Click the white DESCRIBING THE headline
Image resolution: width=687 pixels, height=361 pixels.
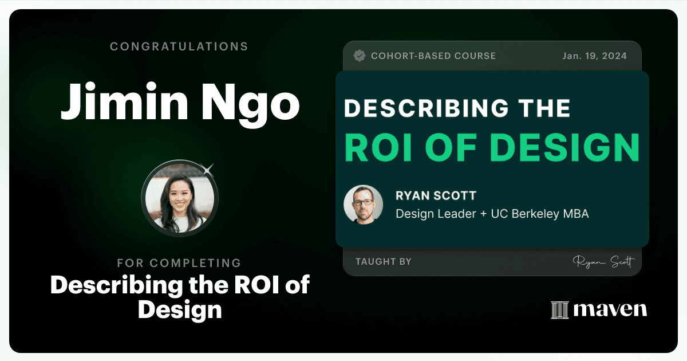coord(457,108)
